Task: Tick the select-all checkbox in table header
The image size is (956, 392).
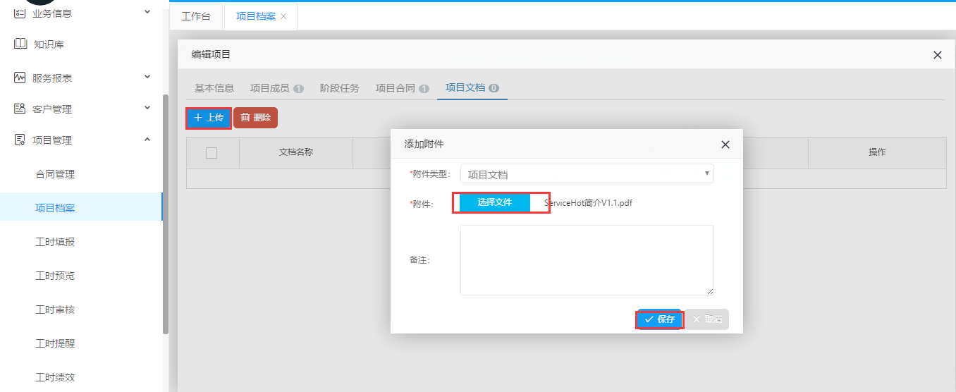Action: [212, 153]
